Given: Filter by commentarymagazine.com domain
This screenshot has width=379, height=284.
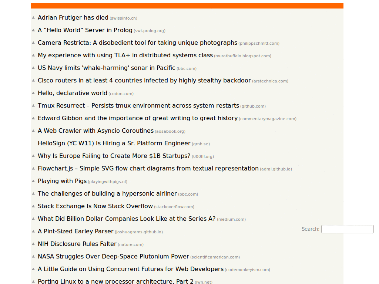Looking at the screenshot, I should tap(268, 119).
